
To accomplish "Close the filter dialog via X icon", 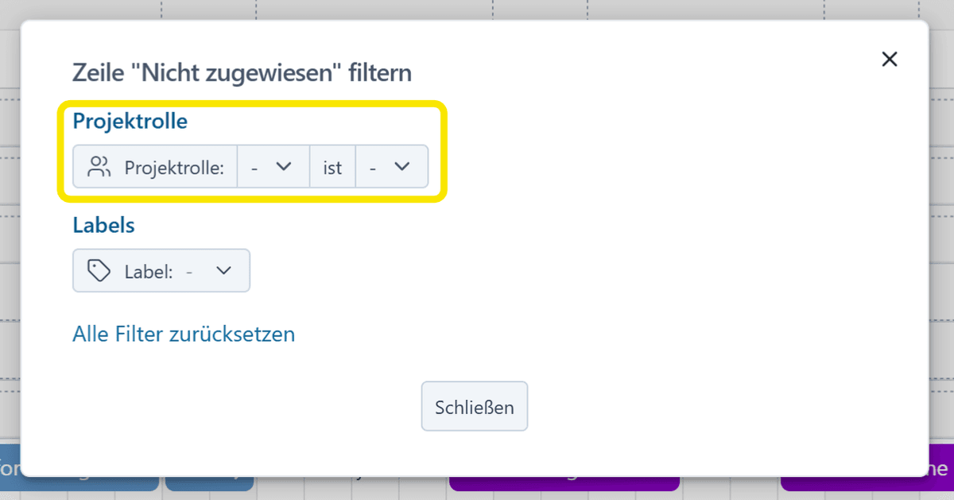I will [x=890, y=60].
